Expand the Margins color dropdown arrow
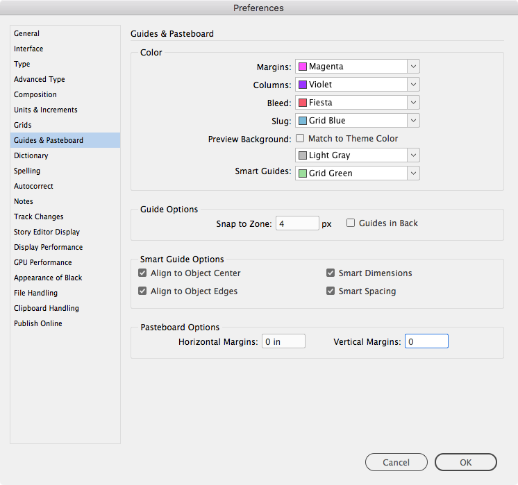This screenshot has width=518, height=485. pos(413,67)
